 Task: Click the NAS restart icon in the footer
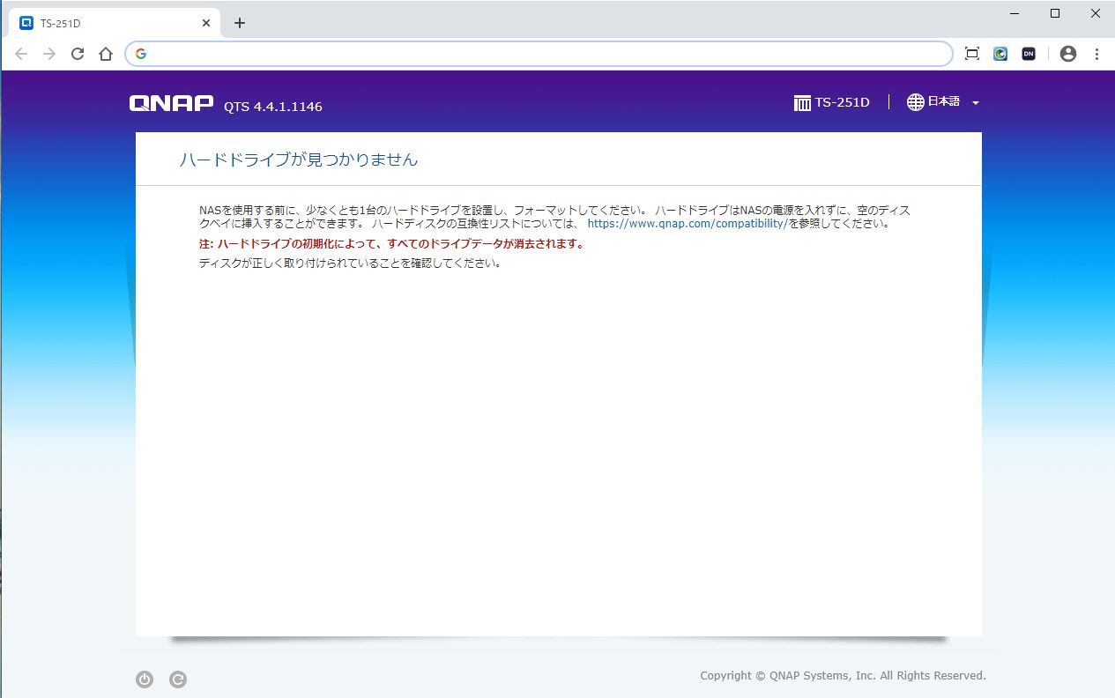coord(178,679)
